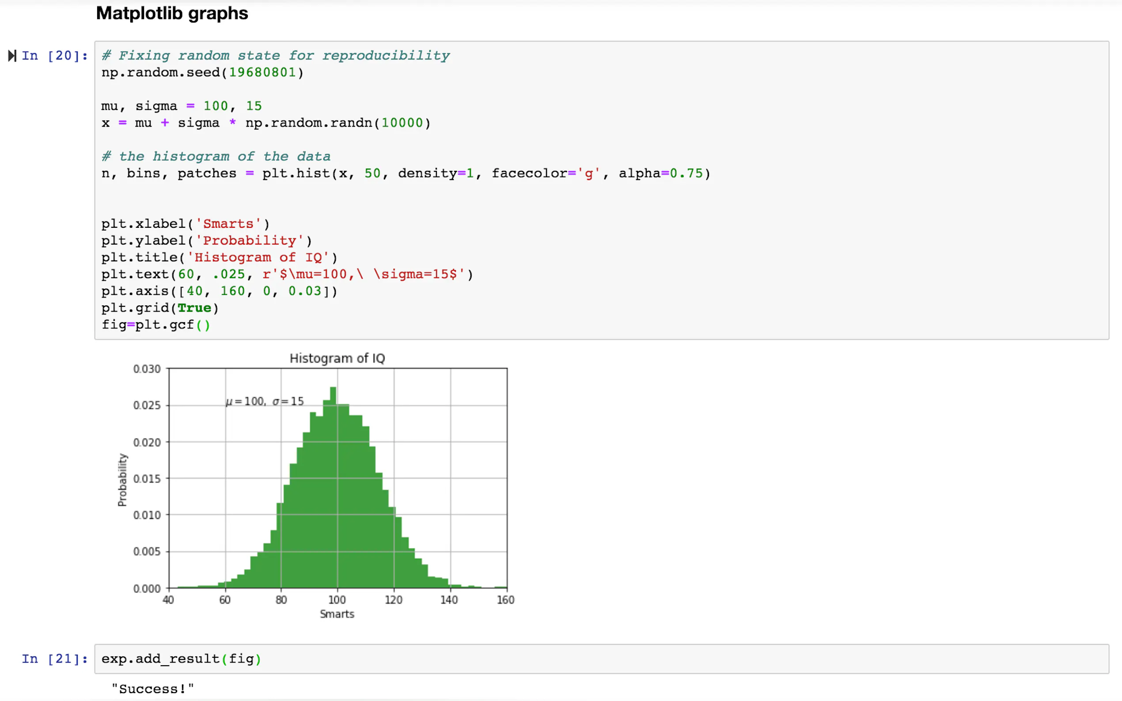
Task: Click into the exp.add_result(fig) code cell
Action: coord(181,659)
